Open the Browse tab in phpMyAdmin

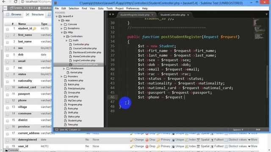click(x=14, y=14)
